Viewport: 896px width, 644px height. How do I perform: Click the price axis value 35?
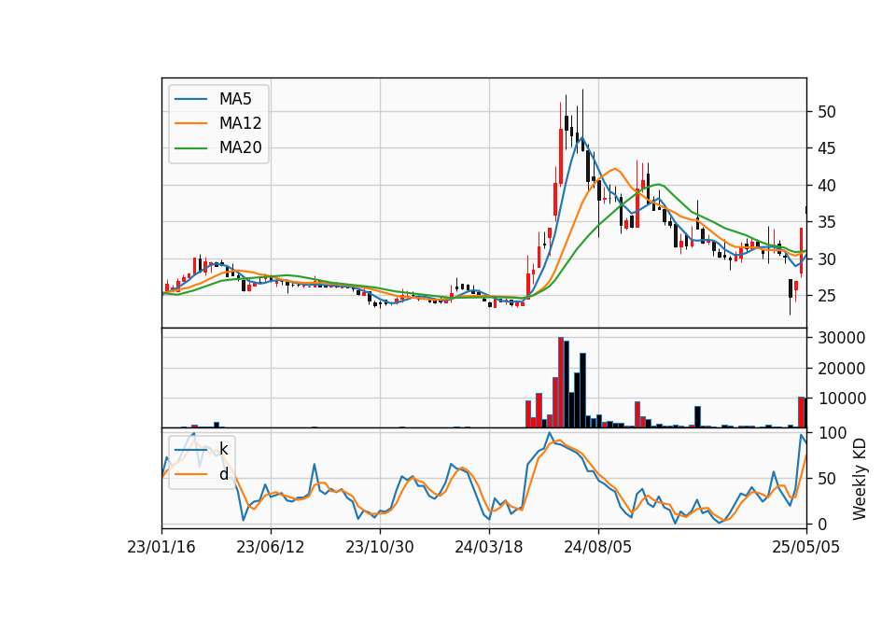tap(826, 222)
